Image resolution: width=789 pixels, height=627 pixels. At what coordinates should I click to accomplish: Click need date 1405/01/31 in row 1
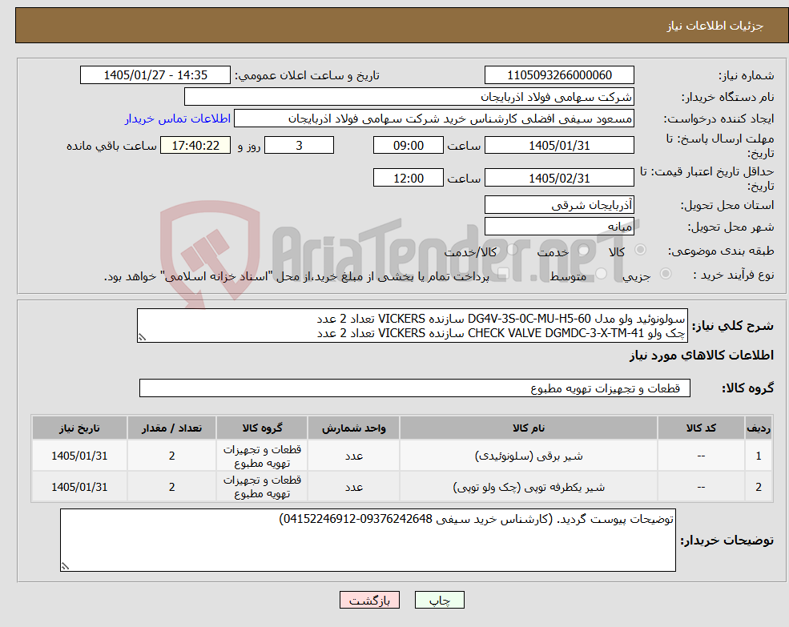click(79, 456)
